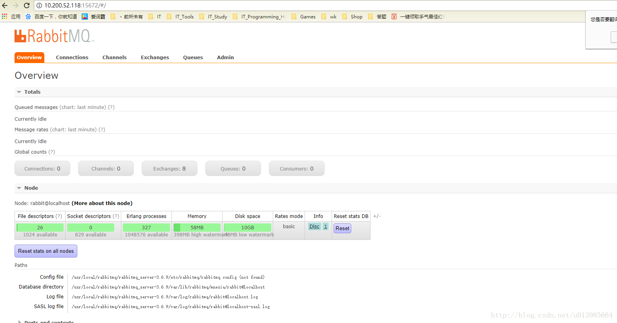Open More about this node link
Image resolution: width=617 pixels, height=323 pixels.
click(x=102, y=203)
